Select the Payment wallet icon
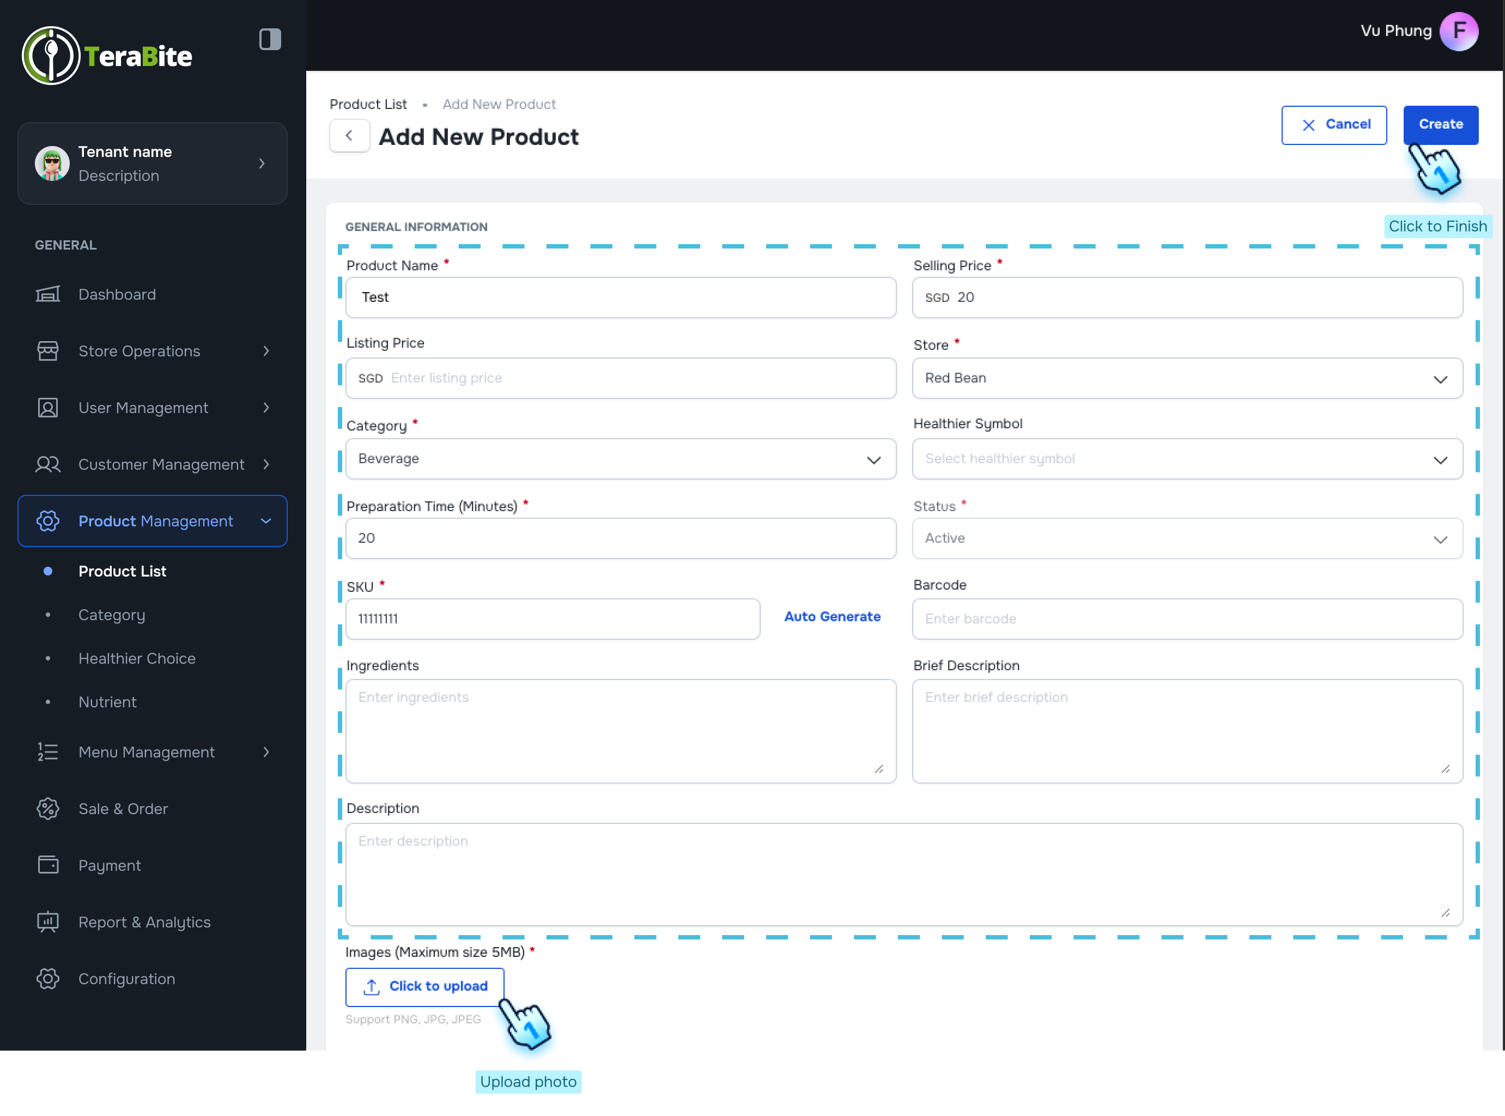Viewport: 1505px width, 1116px height. click(x=47, y=865)
